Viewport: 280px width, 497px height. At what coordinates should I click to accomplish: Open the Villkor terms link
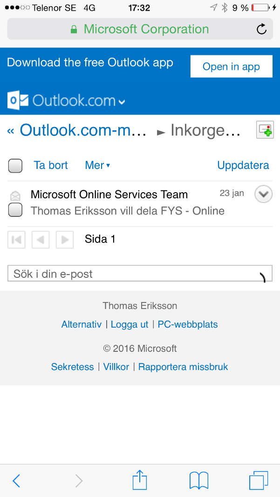point(116,367)
